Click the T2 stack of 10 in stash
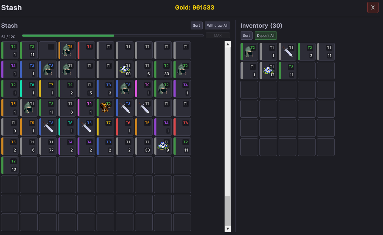Screen dimensions: 383x235 click(10, 165)
